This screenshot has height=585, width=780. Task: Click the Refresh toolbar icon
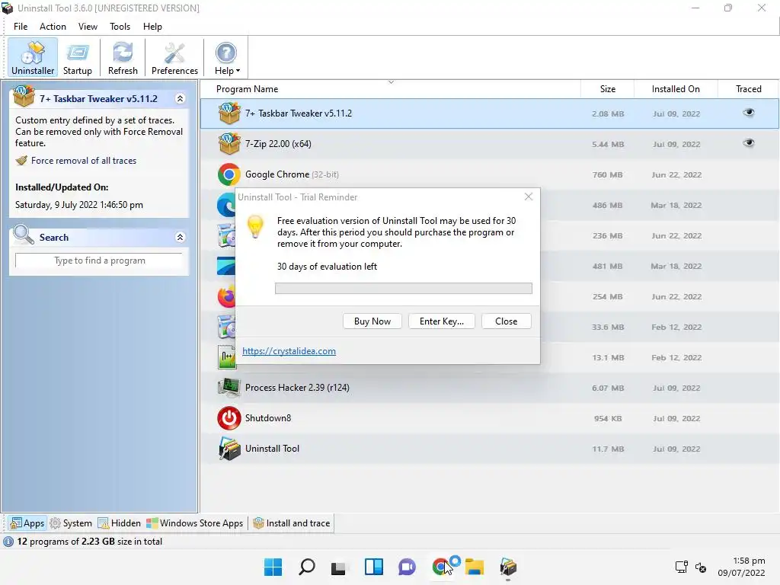tap(123, 58)
